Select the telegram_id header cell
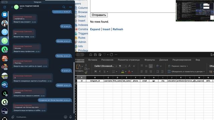 (95, 81)
